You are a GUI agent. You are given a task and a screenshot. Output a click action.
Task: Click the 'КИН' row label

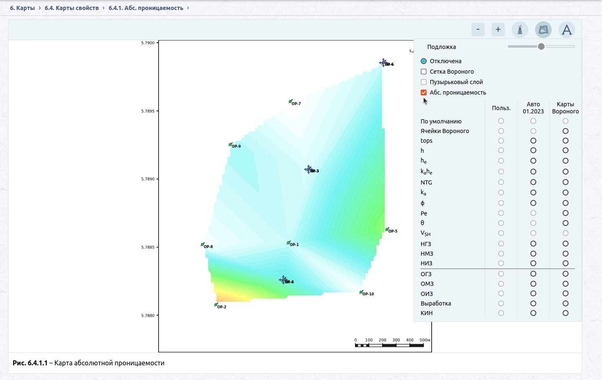click(427, 313)
